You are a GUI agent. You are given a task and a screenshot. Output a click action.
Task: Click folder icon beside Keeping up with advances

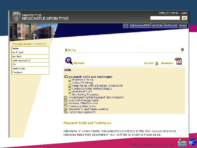tap(70, 86)
